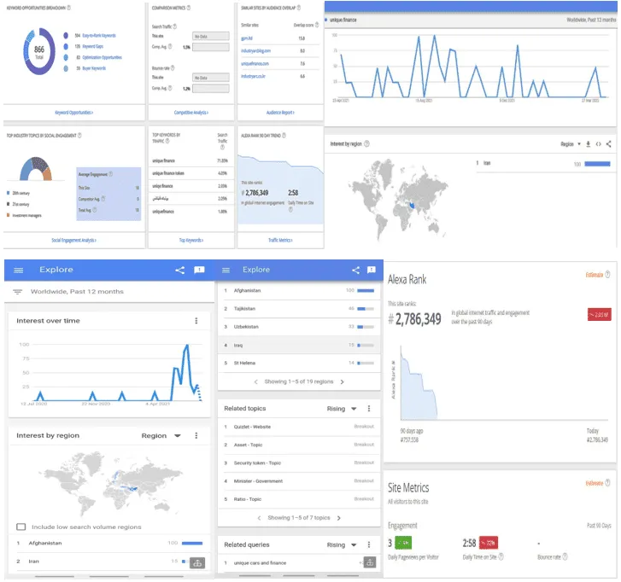Click share icon in top Interest by region

point(608,144)
